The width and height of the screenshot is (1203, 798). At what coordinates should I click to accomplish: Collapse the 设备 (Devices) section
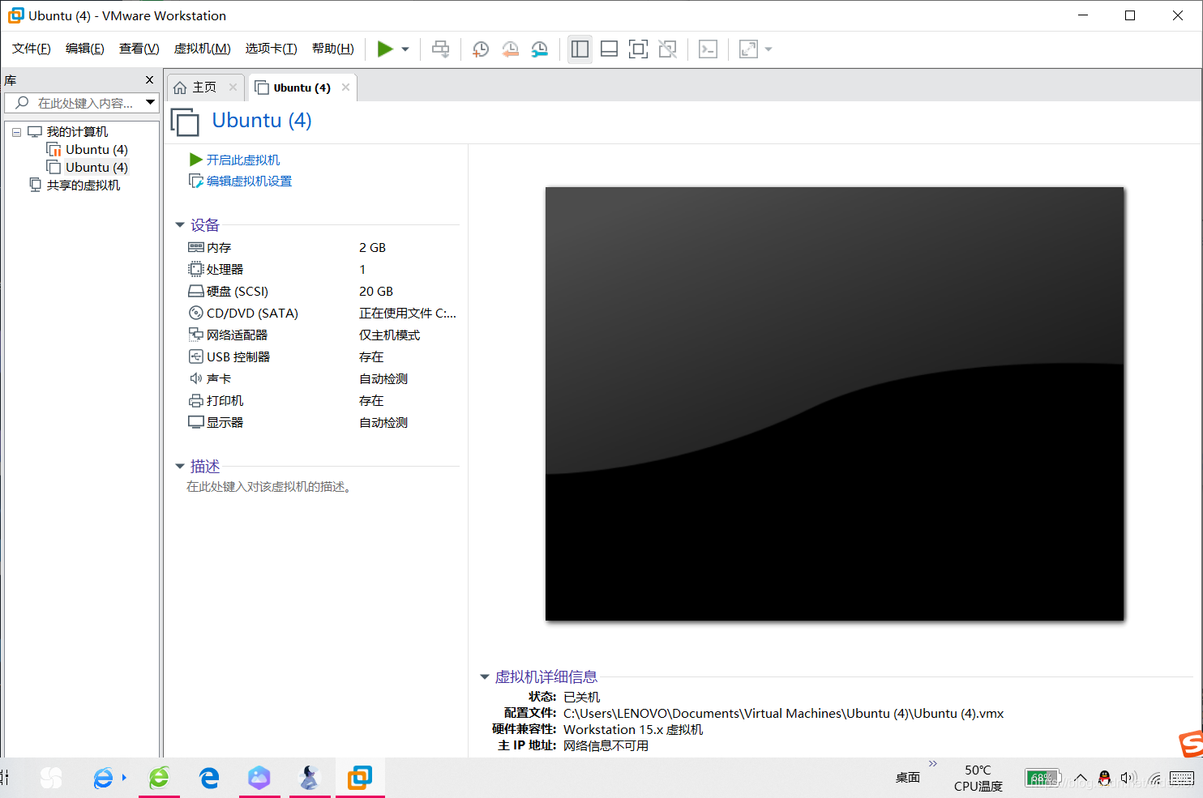(x=180, y=224)
